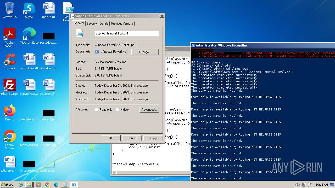Select forceproper... desktop file

(29, 166)
